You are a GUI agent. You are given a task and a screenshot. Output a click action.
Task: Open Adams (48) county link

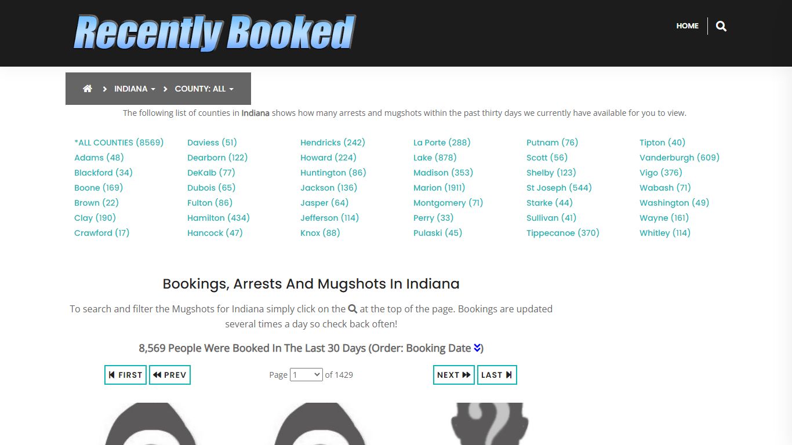click(x=99, y=158)
